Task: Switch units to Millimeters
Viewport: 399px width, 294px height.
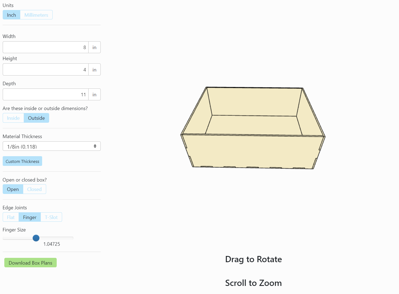Action: point(36,15)
